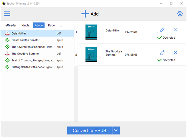Image resolution: width=187 pixels, height=138 pixels.
Task: Click The Goodbye Summer title in conversion list
Action: [x=114, y=53]
